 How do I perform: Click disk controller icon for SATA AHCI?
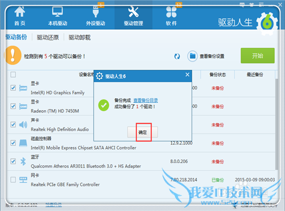pyautogui.click(x=23, y=143)
